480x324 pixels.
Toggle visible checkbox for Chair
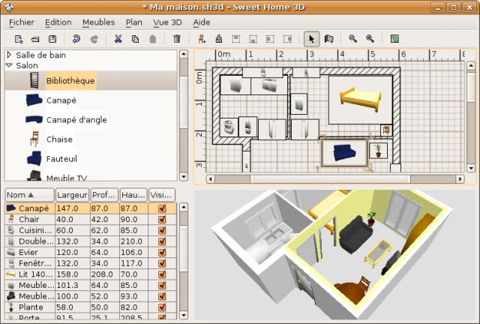(x=162, y=220)
